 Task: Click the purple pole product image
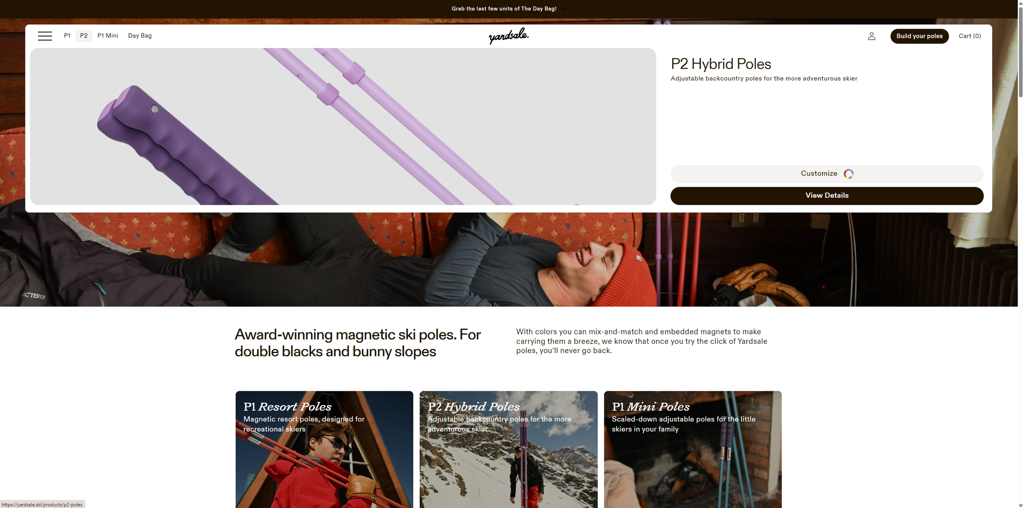click(x=343, y=126)
